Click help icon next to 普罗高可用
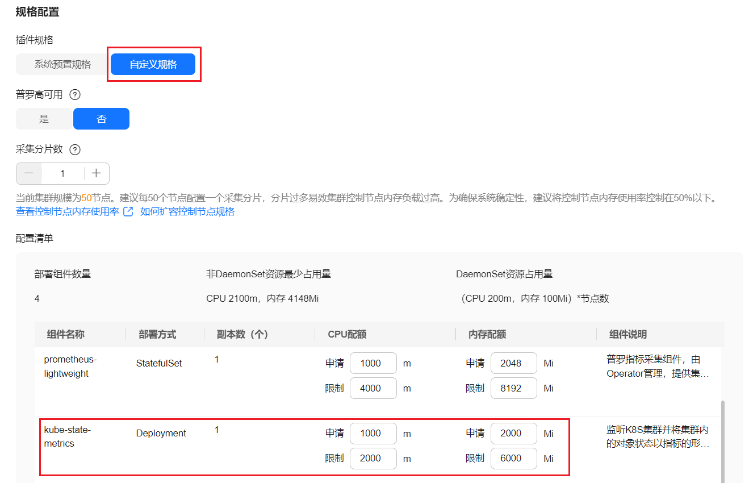 [75, 95]
